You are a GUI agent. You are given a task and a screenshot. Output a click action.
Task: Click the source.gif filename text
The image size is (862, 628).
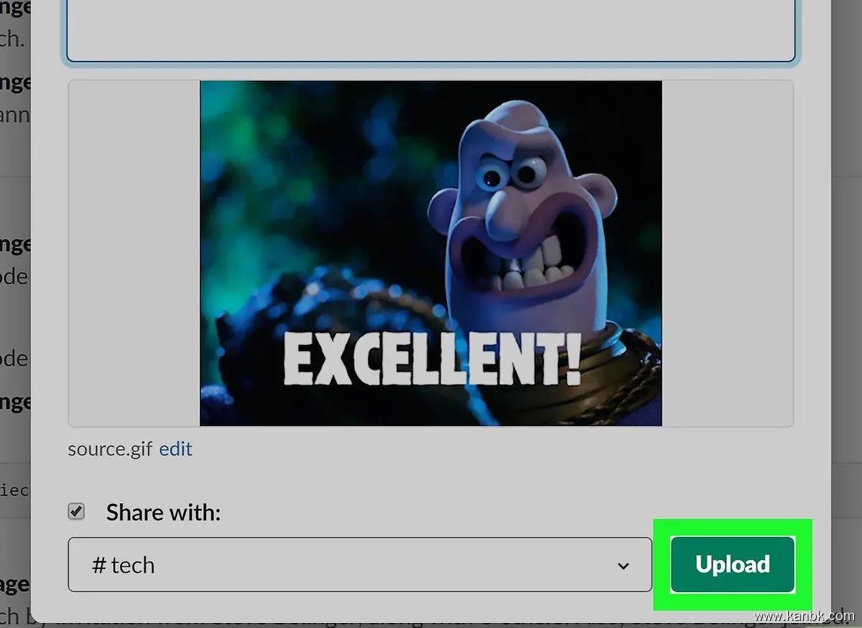110,449
